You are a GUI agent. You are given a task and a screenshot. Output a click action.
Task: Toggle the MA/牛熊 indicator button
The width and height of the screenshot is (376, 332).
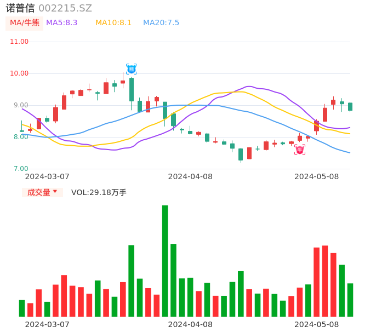coord(25,23)
